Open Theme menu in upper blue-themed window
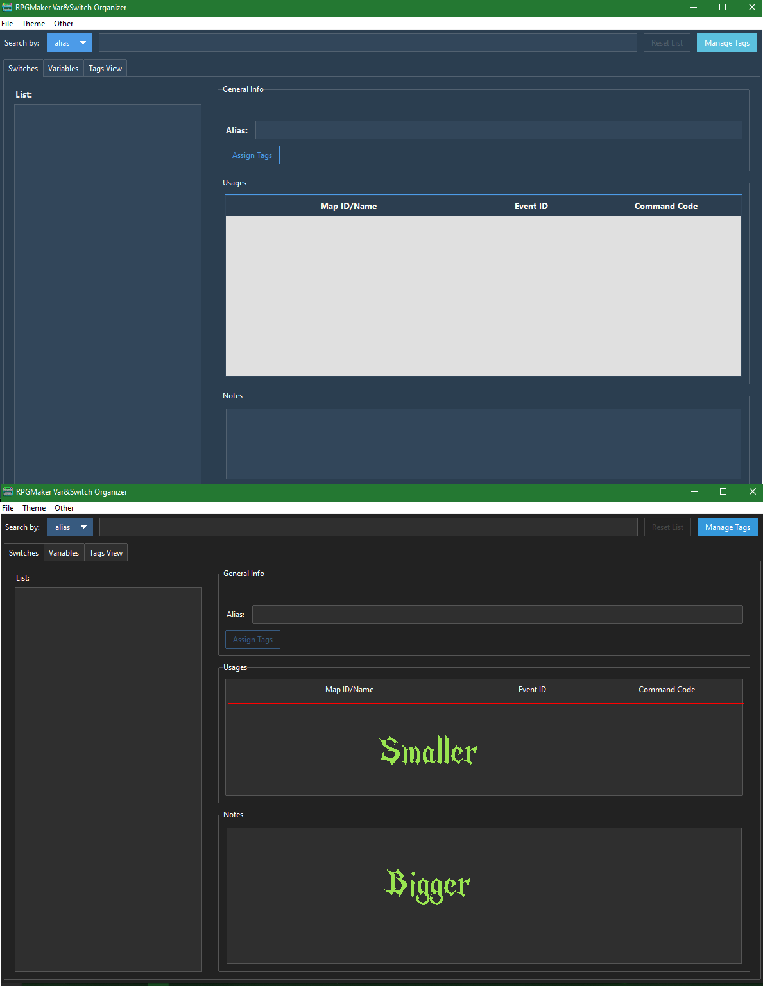Screen dimensions: 763x986 pos(33,24)
